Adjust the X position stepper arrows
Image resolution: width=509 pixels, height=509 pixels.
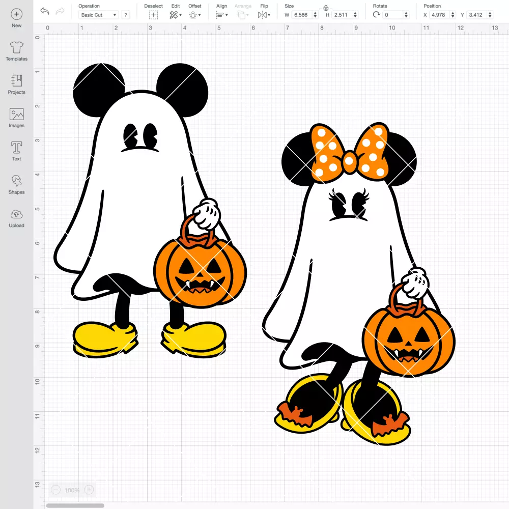click(453, 15)
